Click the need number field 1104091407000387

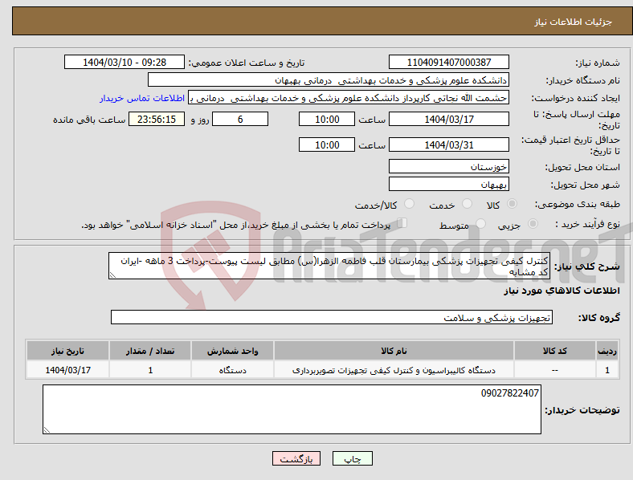tap(448, 62)
